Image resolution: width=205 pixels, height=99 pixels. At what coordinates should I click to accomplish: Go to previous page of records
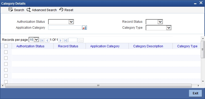click(47, 40)
